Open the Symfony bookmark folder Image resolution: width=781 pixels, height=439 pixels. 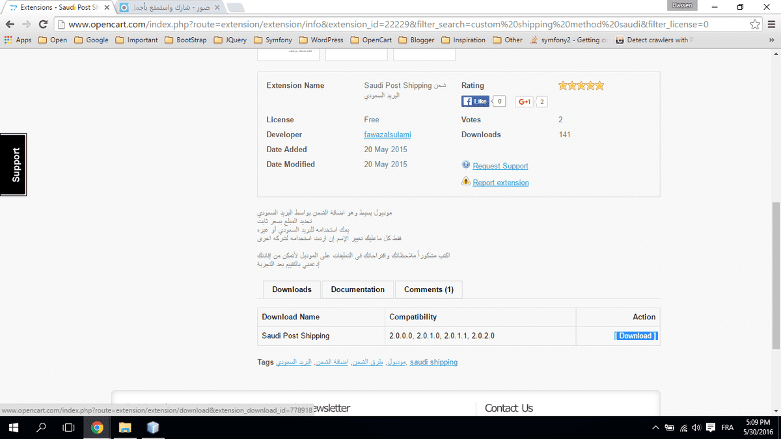[x=273, y=40]
